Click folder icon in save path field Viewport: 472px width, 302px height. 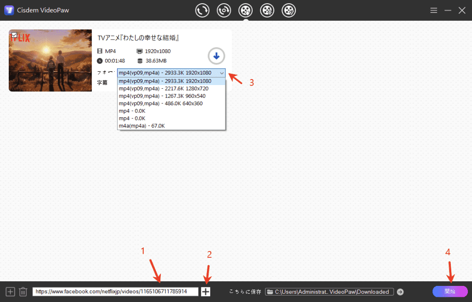270,292
